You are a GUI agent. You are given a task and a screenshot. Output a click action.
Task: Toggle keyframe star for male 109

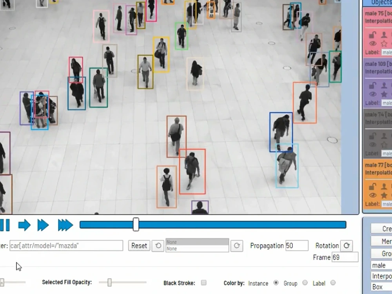pos(384,94)
